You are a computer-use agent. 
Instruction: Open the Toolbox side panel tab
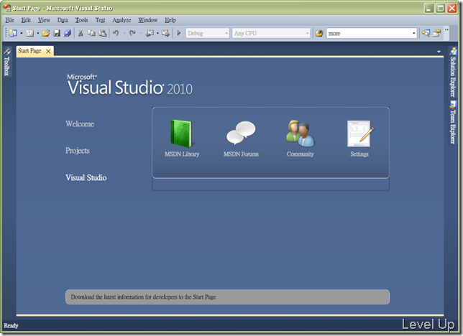6,62
